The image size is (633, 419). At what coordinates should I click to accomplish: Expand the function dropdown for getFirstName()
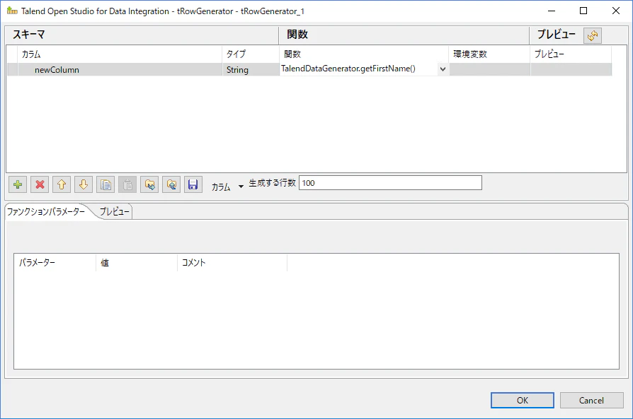click(x=443, y=69)
